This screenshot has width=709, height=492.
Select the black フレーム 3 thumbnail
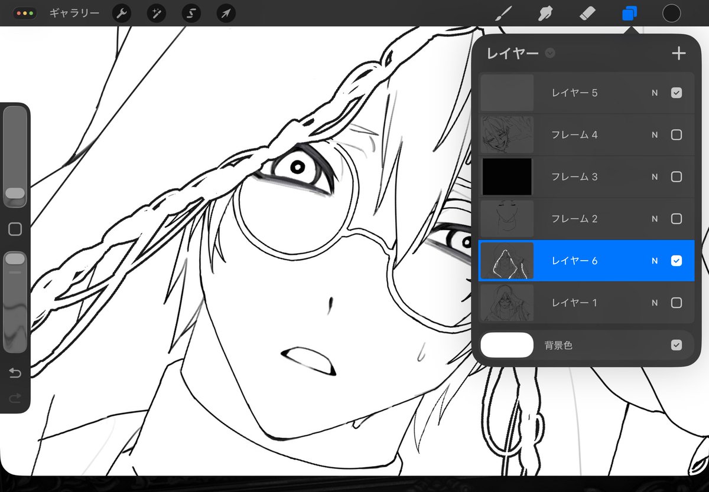pyautogui.click(x=508, y=177)
